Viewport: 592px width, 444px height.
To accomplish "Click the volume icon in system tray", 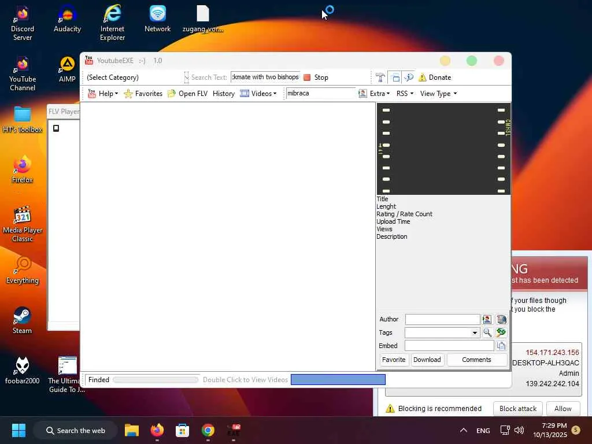I will (519, 430).
